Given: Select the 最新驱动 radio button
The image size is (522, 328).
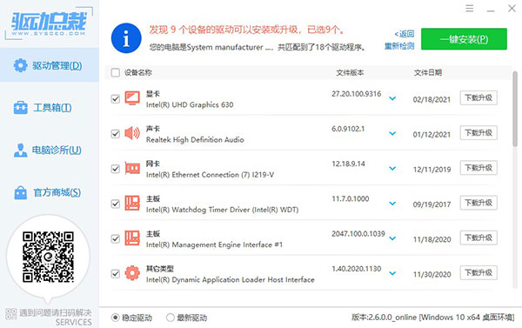Looking at the screenshot, I should tap(171, 318).
